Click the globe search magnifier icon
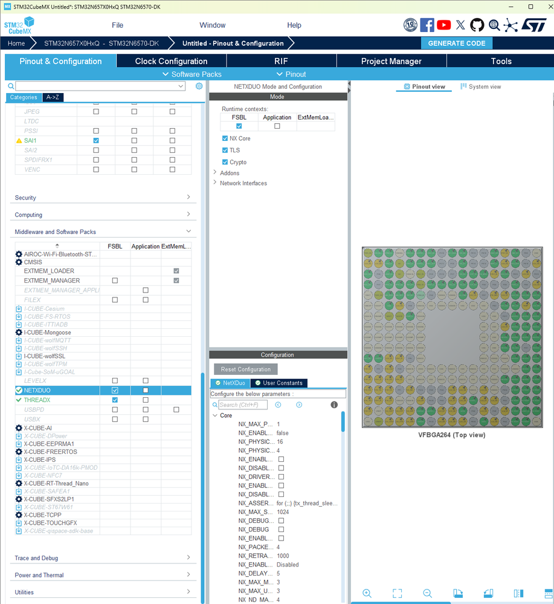Screen dimensions: 554x604 point(494,25)
